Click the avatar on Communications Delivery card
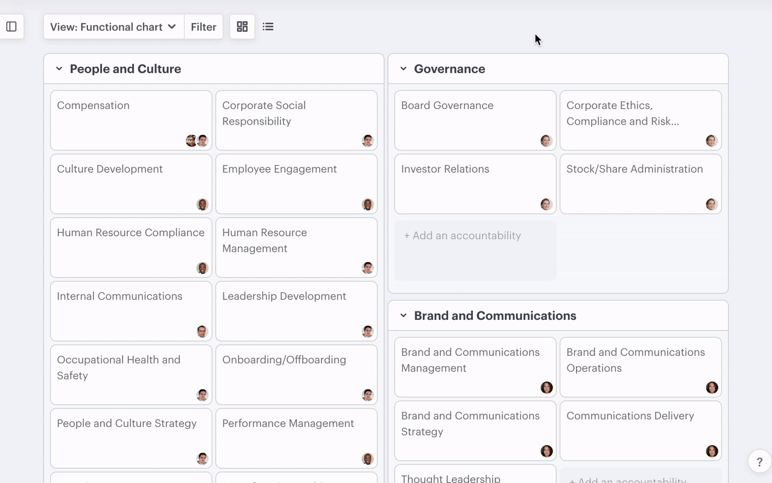The width and height of the screenshot is (772, 483). [x=712, y=451]
